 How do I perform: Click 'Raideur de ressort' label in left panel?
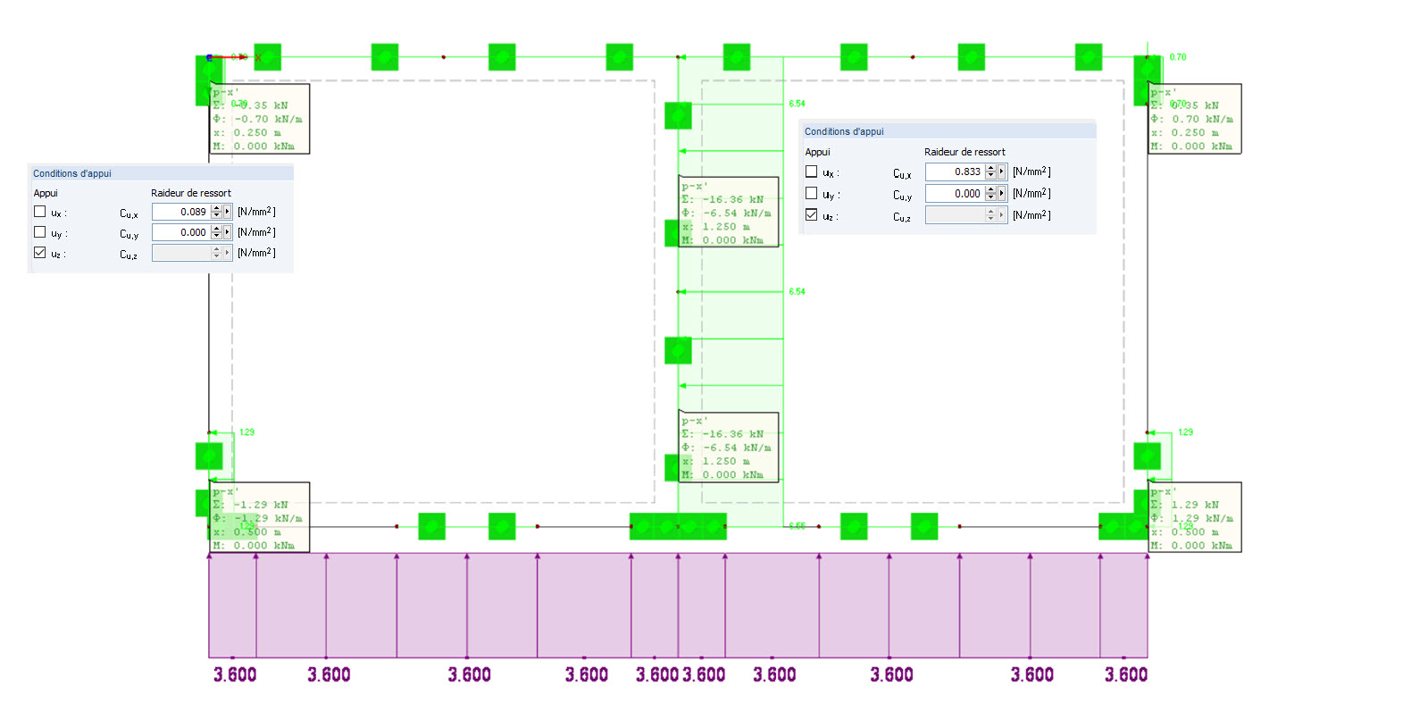pos(191,193)
